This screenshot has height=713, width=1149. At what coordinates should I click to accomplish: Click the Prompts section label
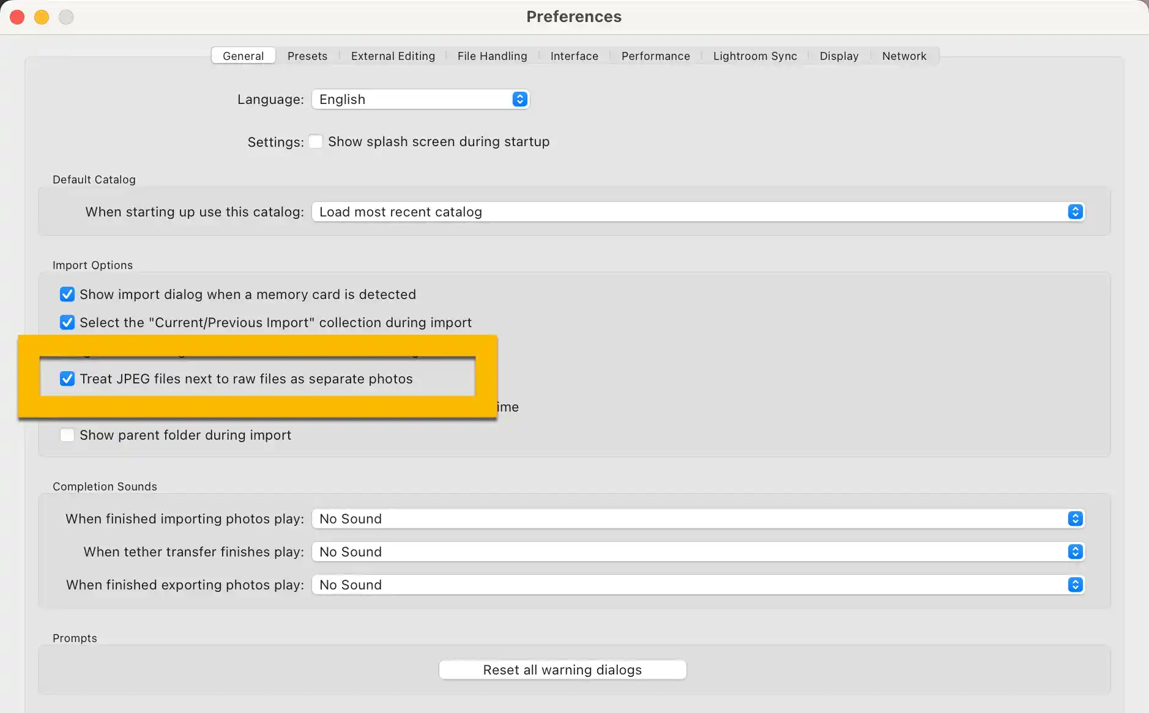75,638
